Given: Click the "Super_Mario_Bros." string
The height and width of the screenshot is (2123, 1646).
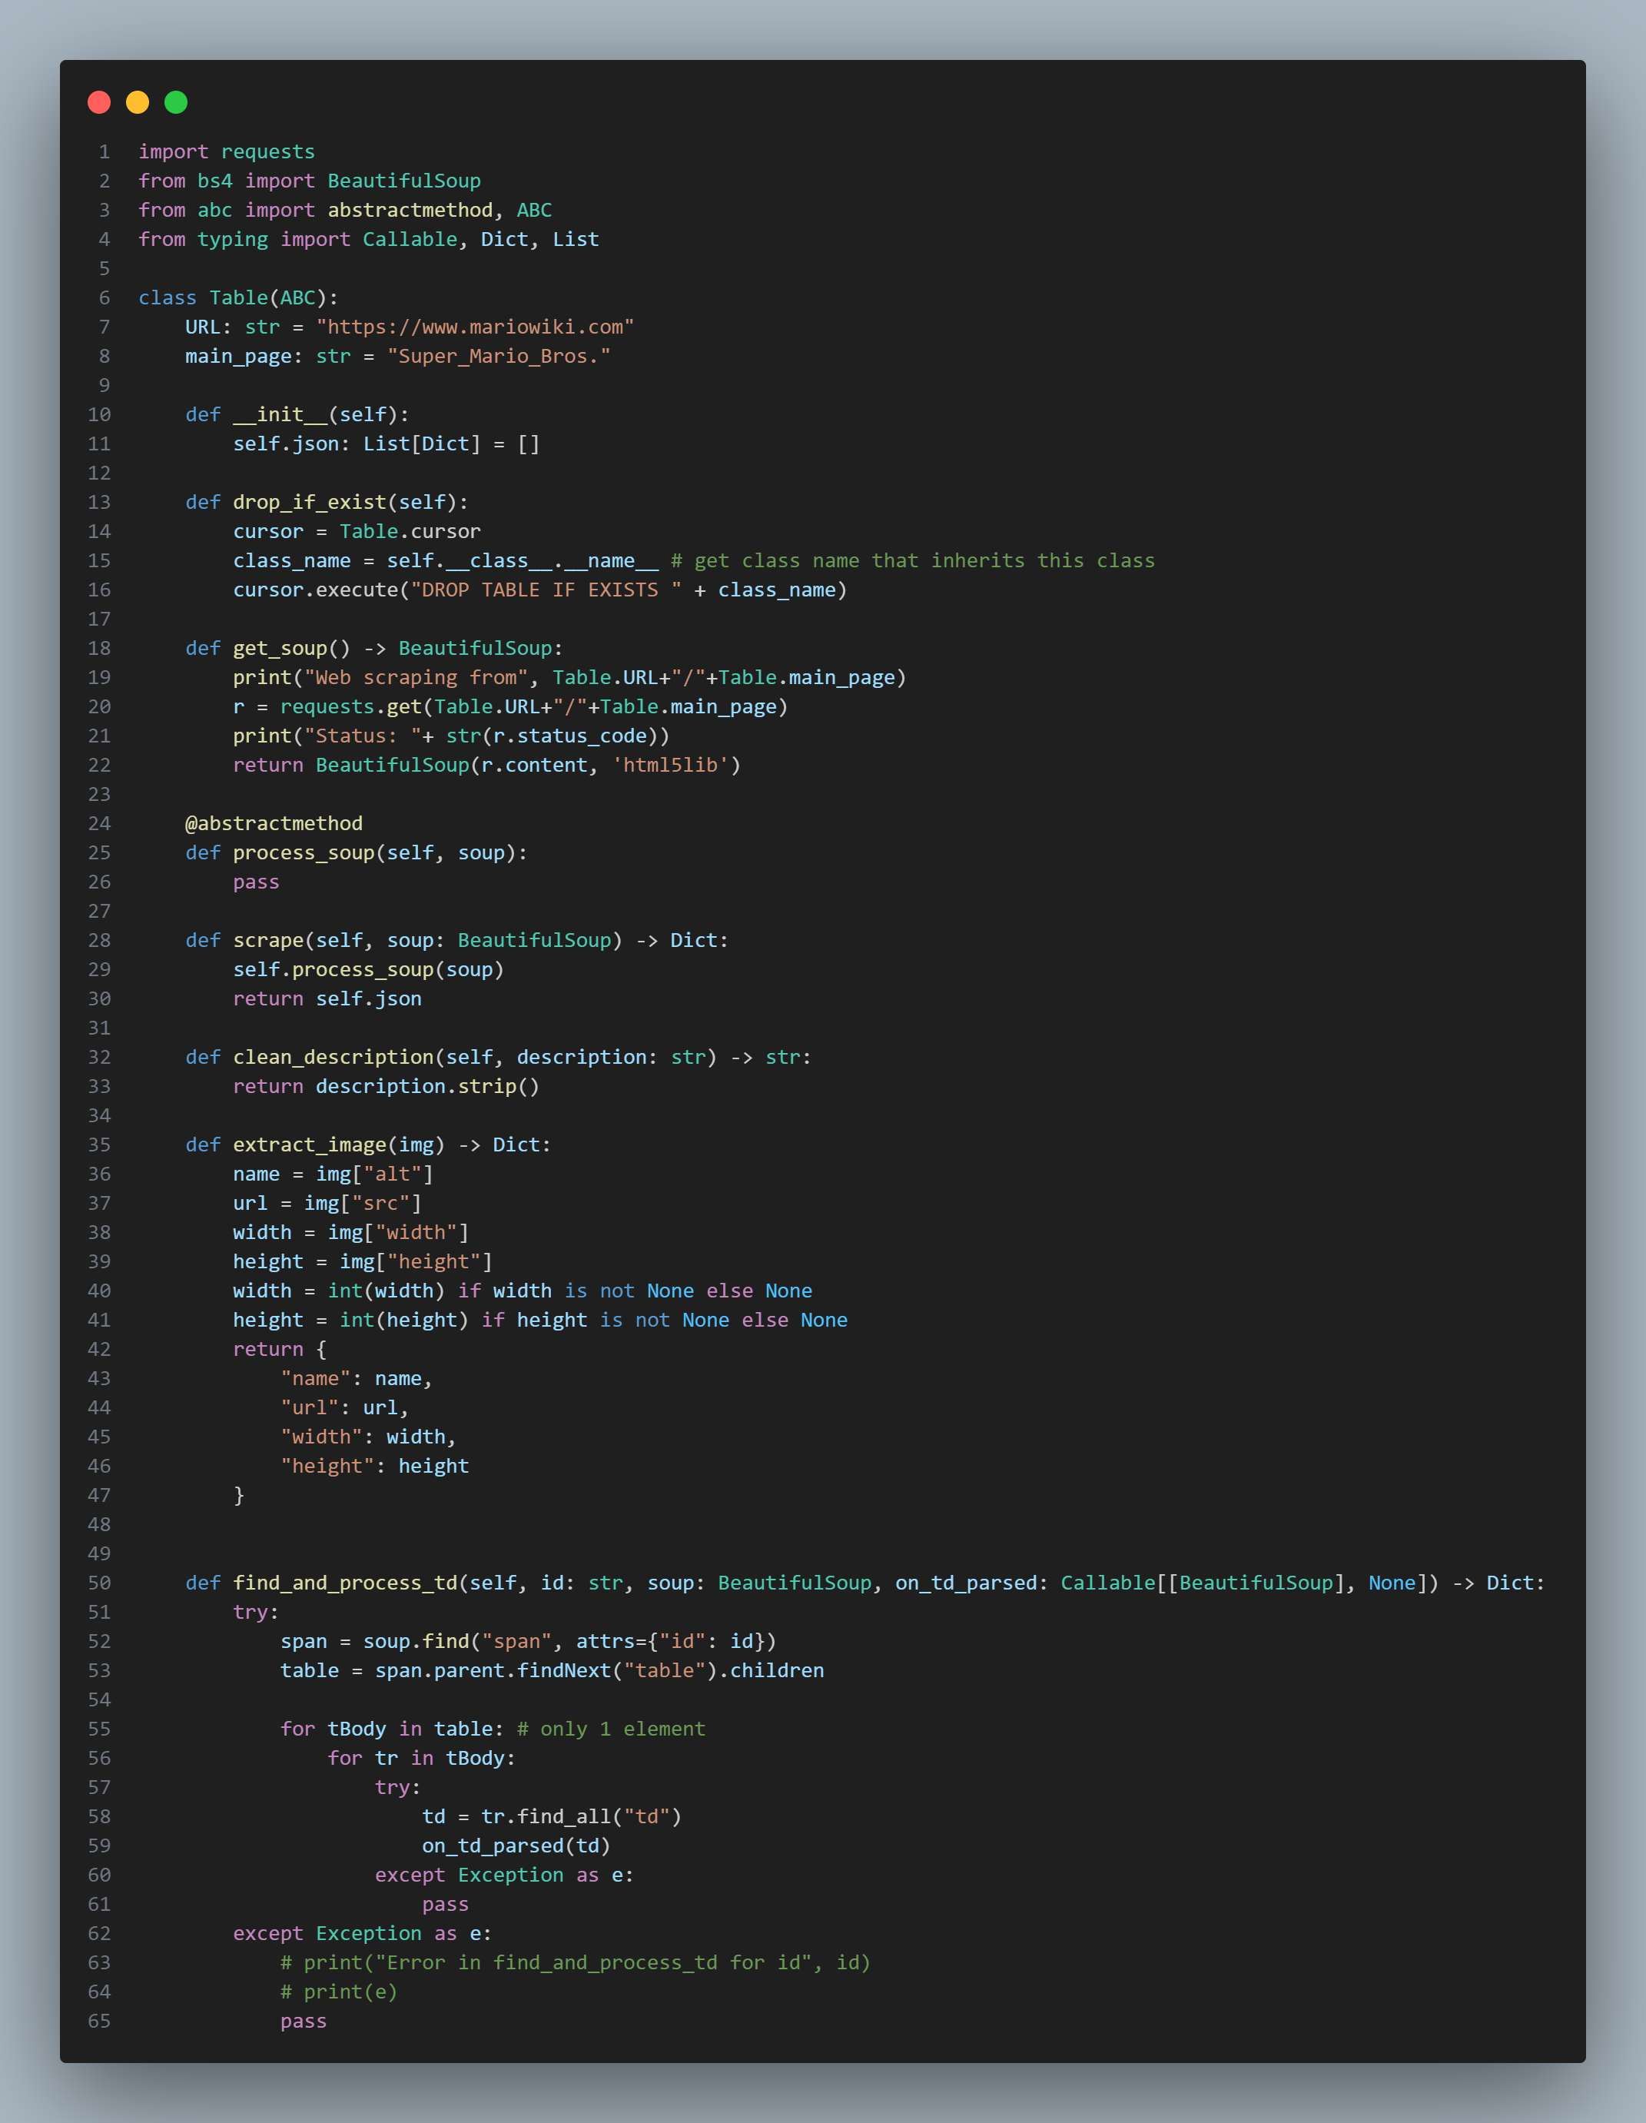Looking at the screenshot, I should [x=499, y=356].
